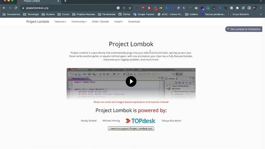Click Get Lombok for Enterprise button
Viewport: 265px width, 149px height.
coord(243,29)
